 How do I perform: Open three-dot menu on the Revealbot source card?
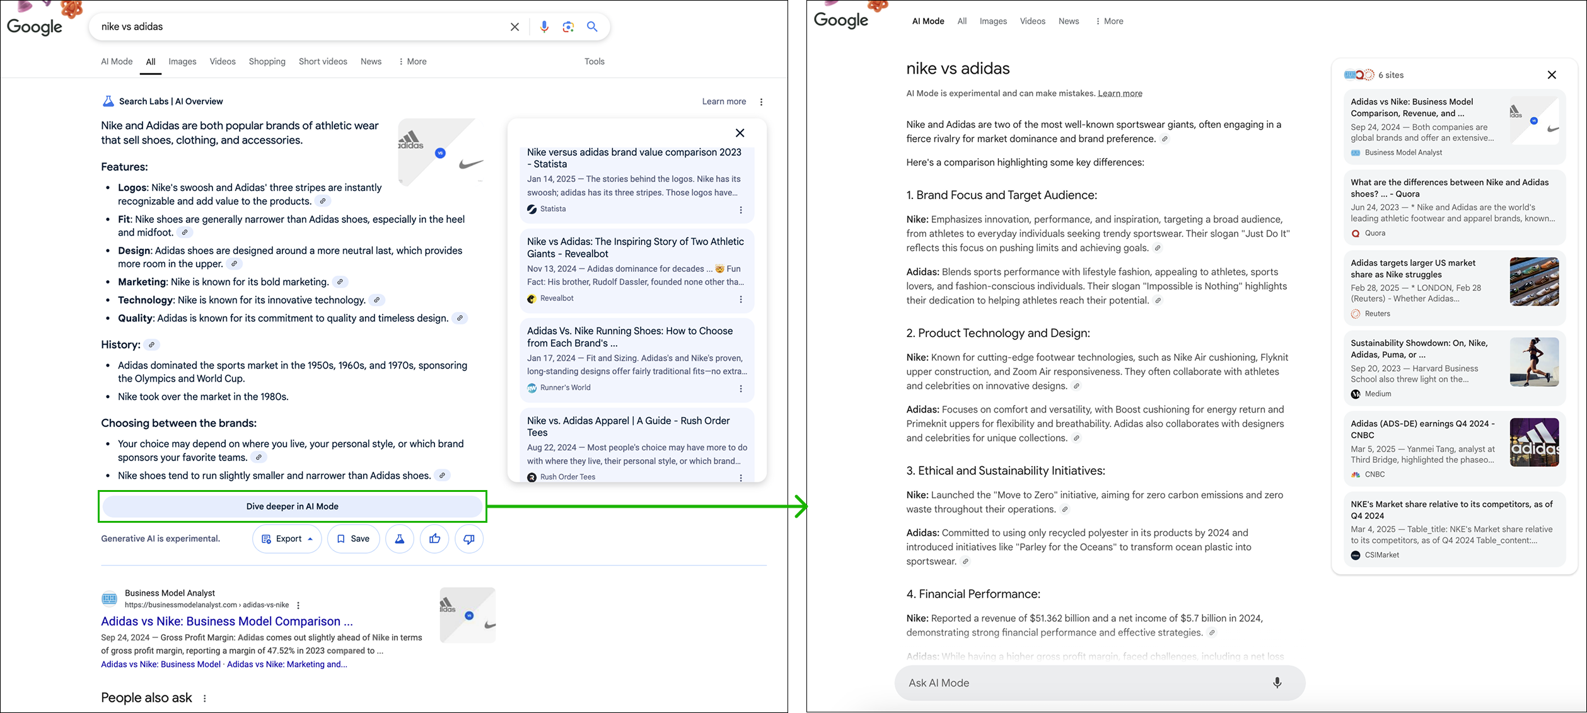pos(741,299)
